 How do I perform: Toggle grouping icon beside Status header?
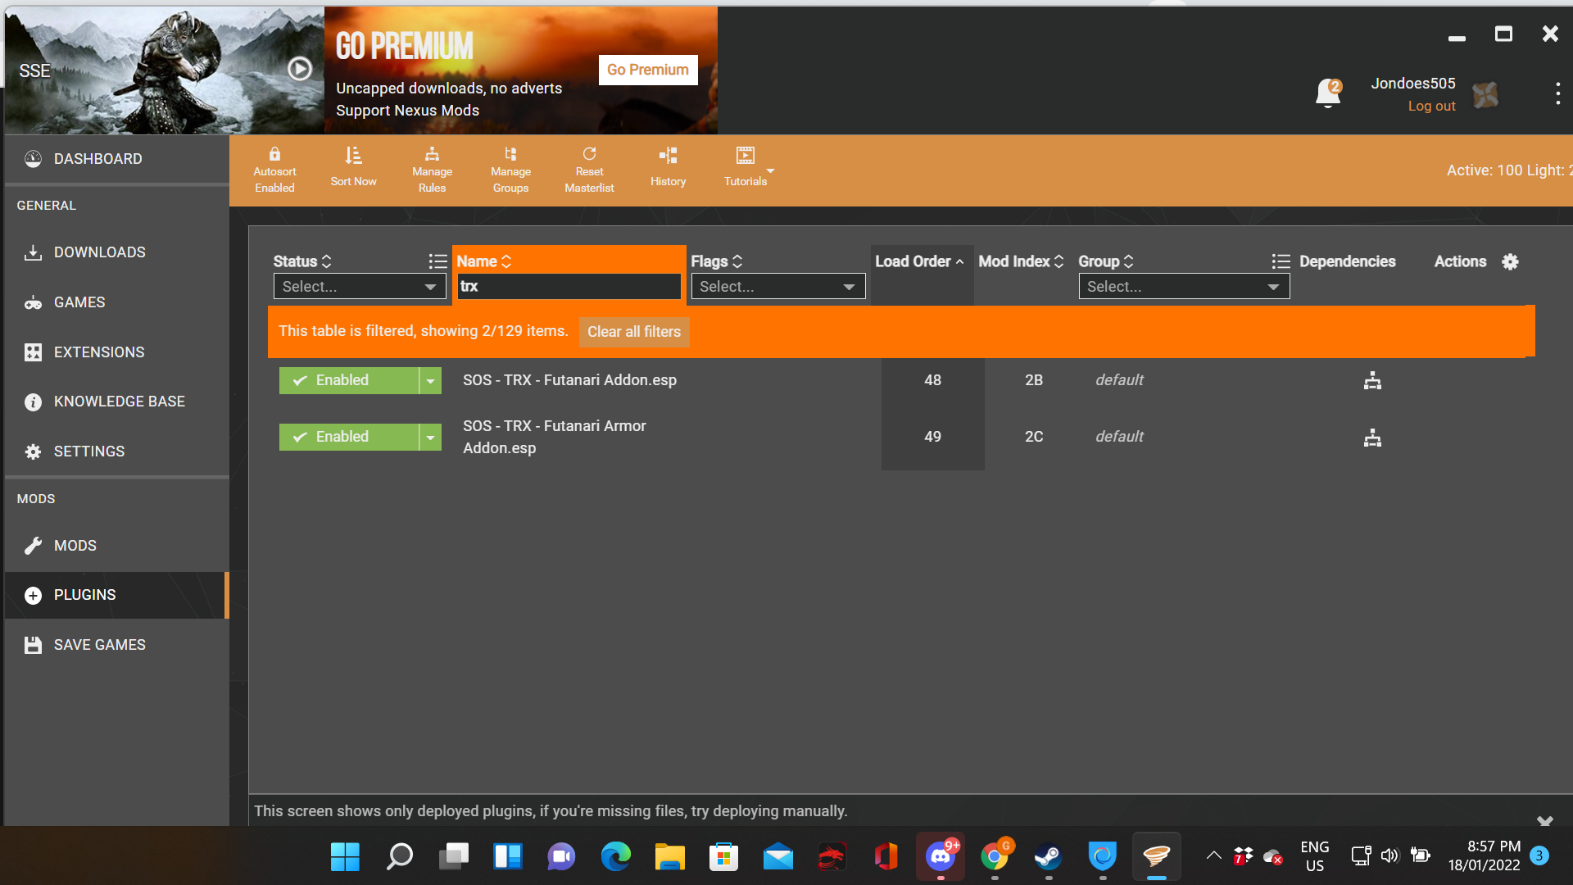click(437, 261)
